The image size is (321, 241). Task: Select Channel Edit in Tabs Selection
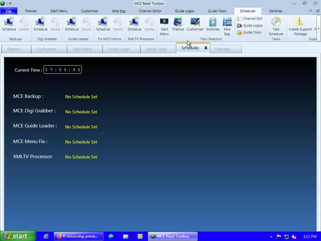coord(250,19)
